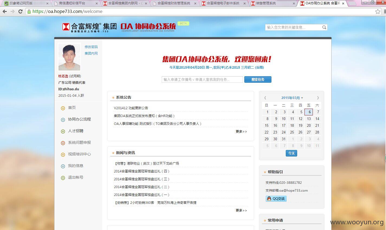
Task: Focus the article keyword search box
Action: (x=296, y=27)
